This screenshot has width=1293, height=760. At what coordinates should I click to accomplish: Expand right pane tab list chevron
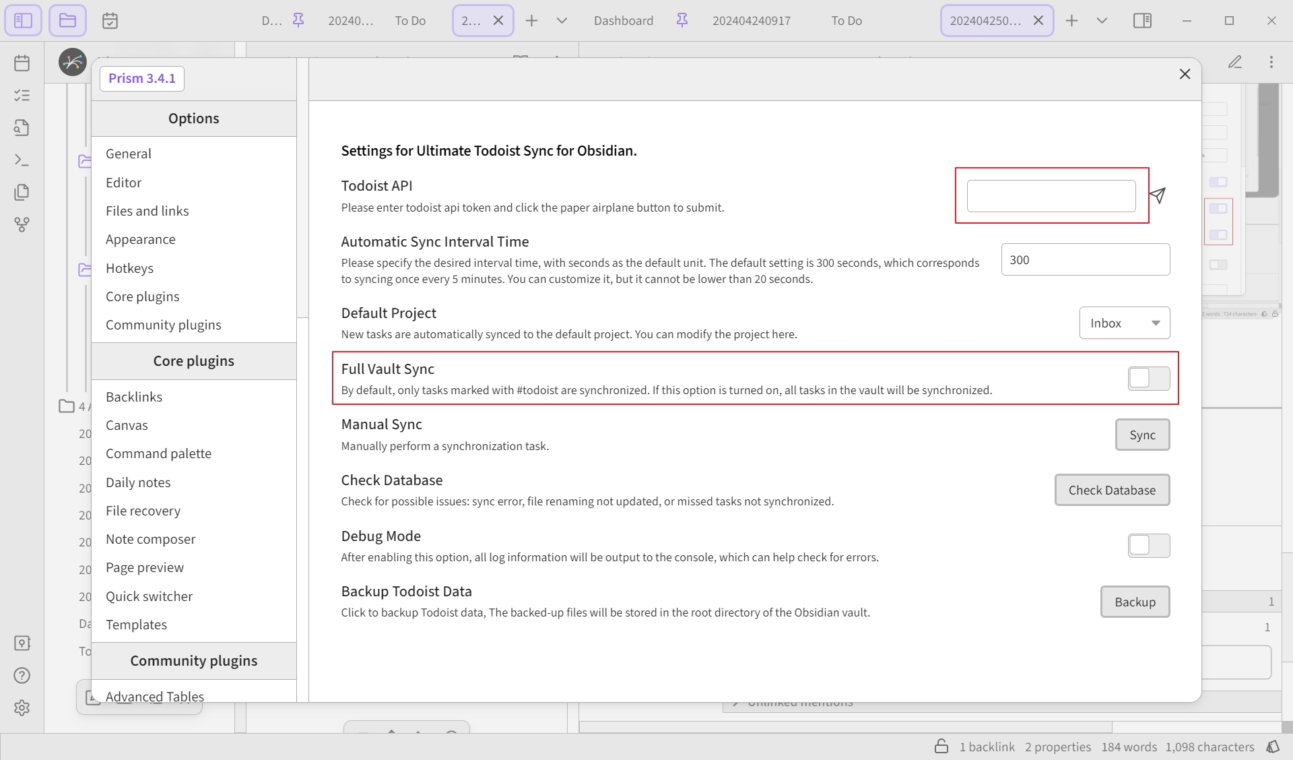point(1102,20)
